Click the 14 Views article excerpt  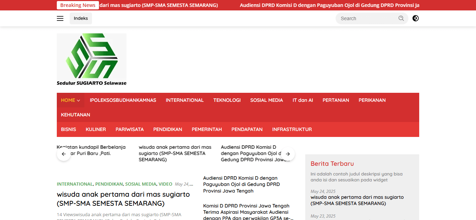119,216
